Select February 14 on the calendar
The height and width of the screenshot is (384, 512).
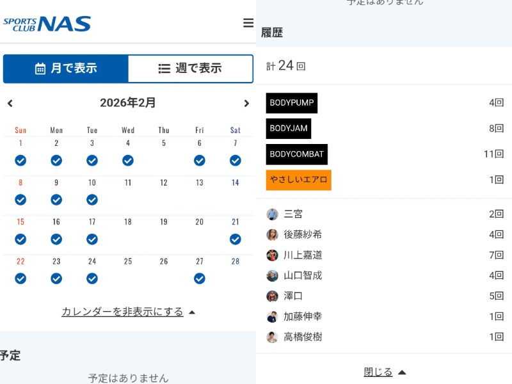[x=236, y=183]
